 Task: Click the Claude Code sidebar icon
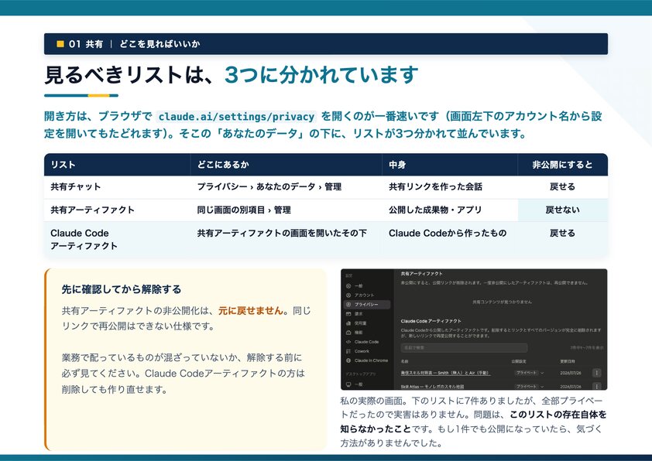pyautogui.click(x=348, y=342)
